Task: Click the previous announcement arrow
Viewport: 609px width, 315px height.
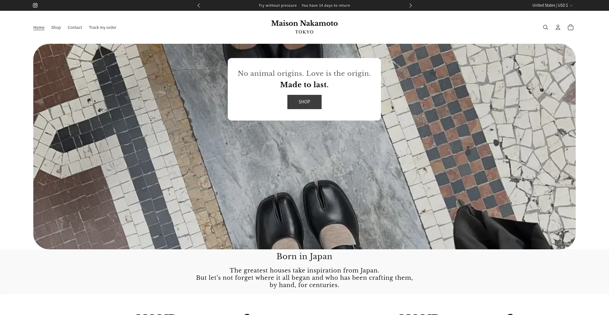Action: pyautogui.click(x=199, y=5)
